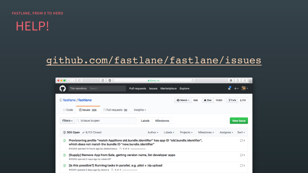
Task: Open the Code tab
Action: pos(68,110)
